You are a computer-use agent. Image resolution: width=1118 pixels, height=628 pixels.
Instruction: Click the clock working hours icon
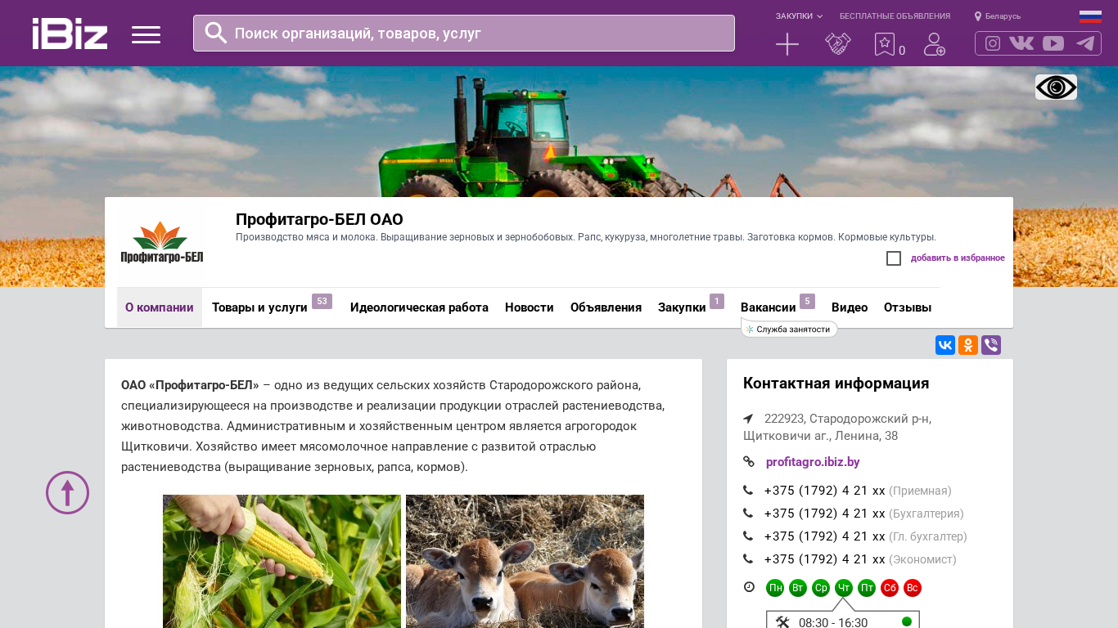tap(749, 587)
